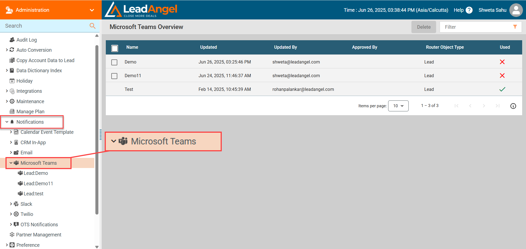
Task: Select the Holiday calendar icon
Action: point(12,81)
